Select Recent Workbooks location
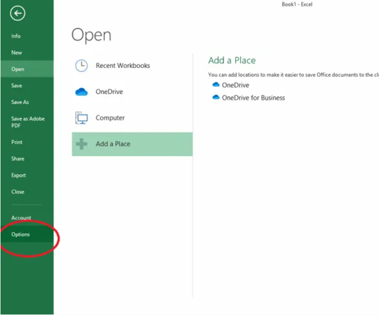The image size is (379, 315). tap(132, 66)
